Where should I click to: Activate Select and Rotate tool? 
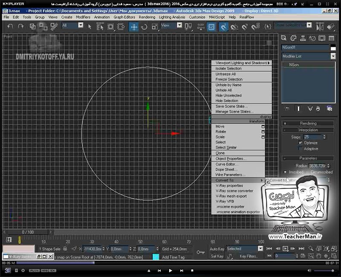point(144,27)
